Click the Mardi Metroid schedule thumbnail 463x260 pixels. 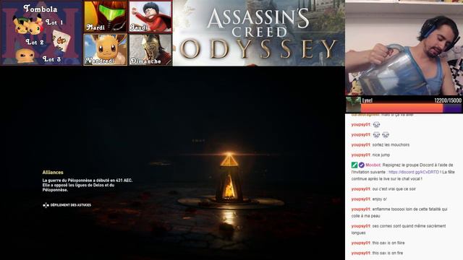coord(106,17)
